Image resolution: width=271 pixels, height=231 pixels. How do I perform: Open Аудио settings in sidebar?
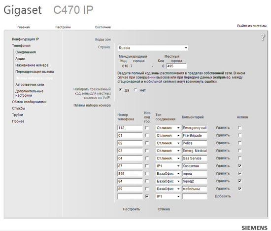[x=20, y=59]
